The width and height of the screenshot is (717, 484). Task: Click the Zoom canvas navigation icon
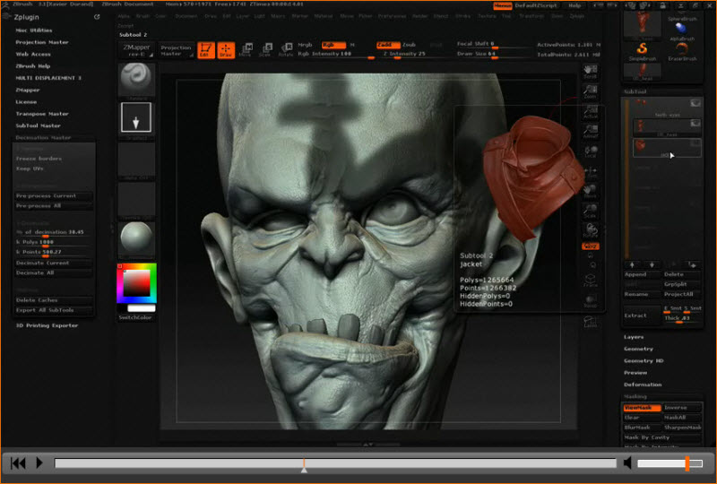pyautogui.click(x=591, y=91)
